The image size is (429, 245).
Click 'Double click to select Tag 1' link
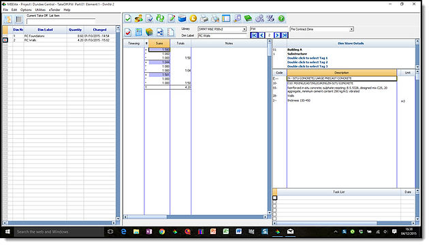click(307, 58)
